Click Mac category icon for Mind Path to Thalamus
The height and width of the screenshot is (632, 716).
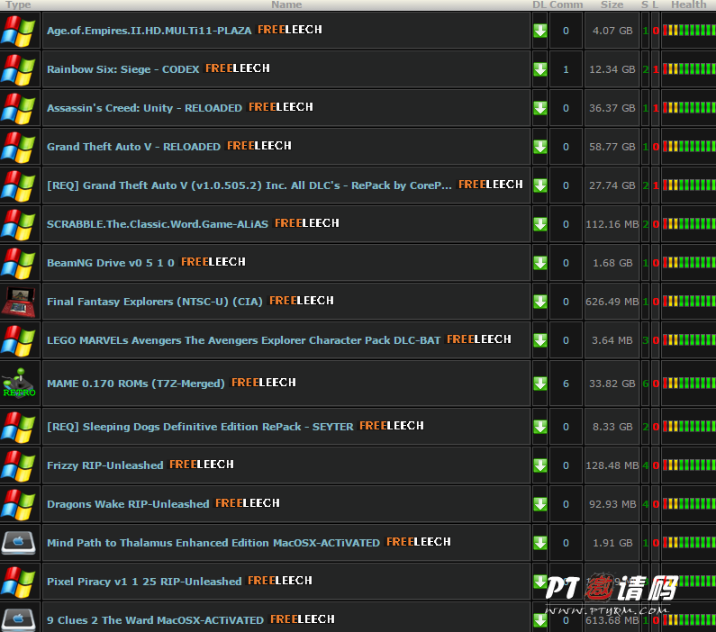tap(18, 543)
